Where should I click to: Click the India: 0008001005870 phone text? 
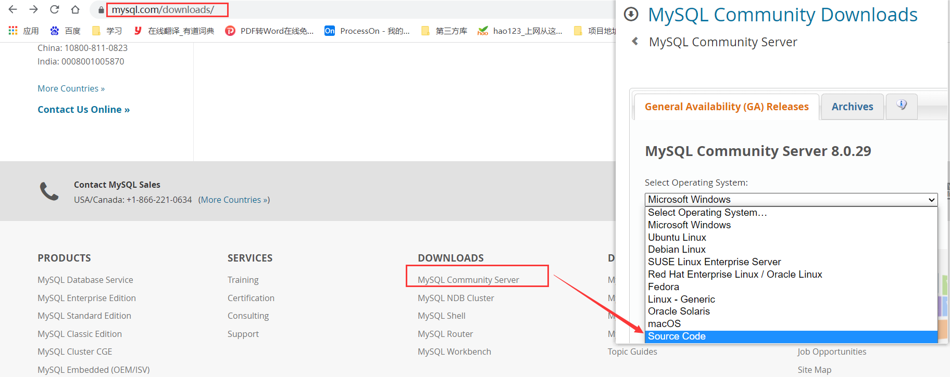(81, 61)
